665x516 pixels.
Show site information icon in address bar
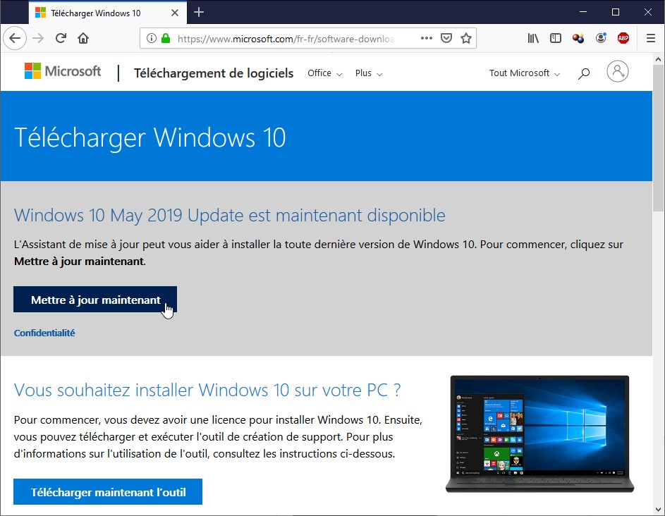click(152, 38)
